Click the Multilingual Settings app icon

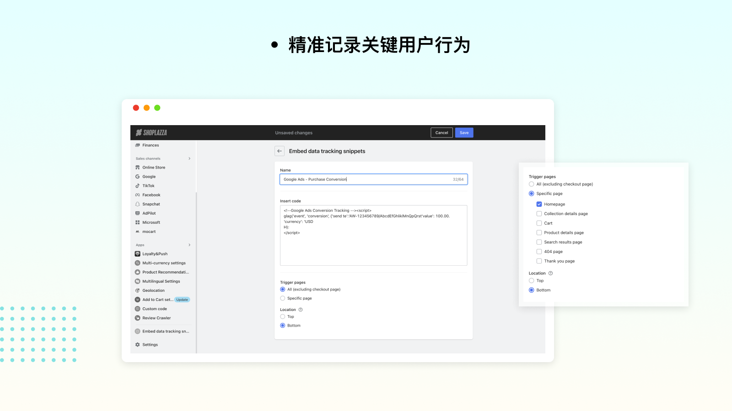point(137,281)
